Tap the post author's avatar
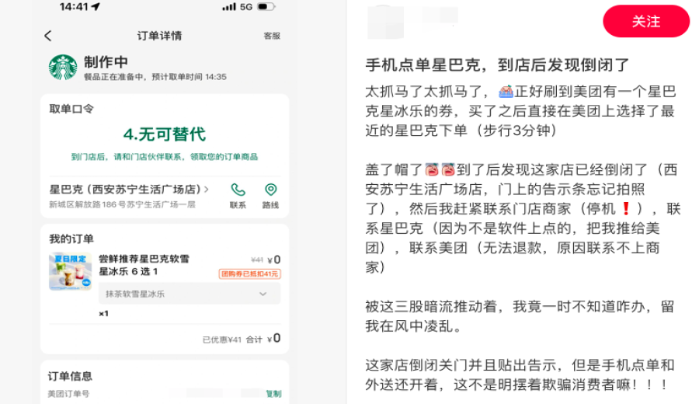Viewport: 699px width, 404px height. (385, 22)
